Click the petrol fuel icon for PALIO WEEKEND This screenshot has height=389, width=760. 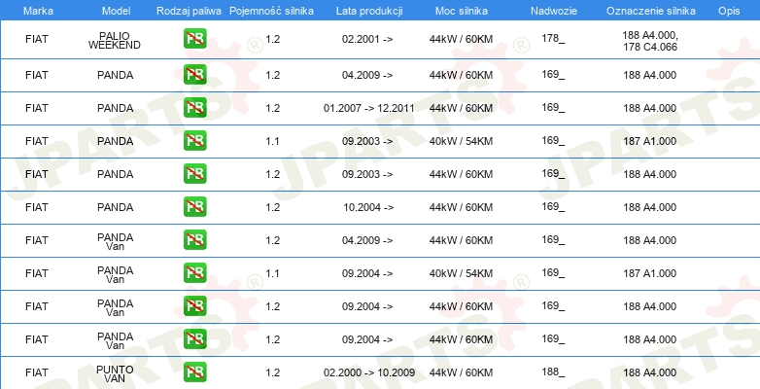194,38
